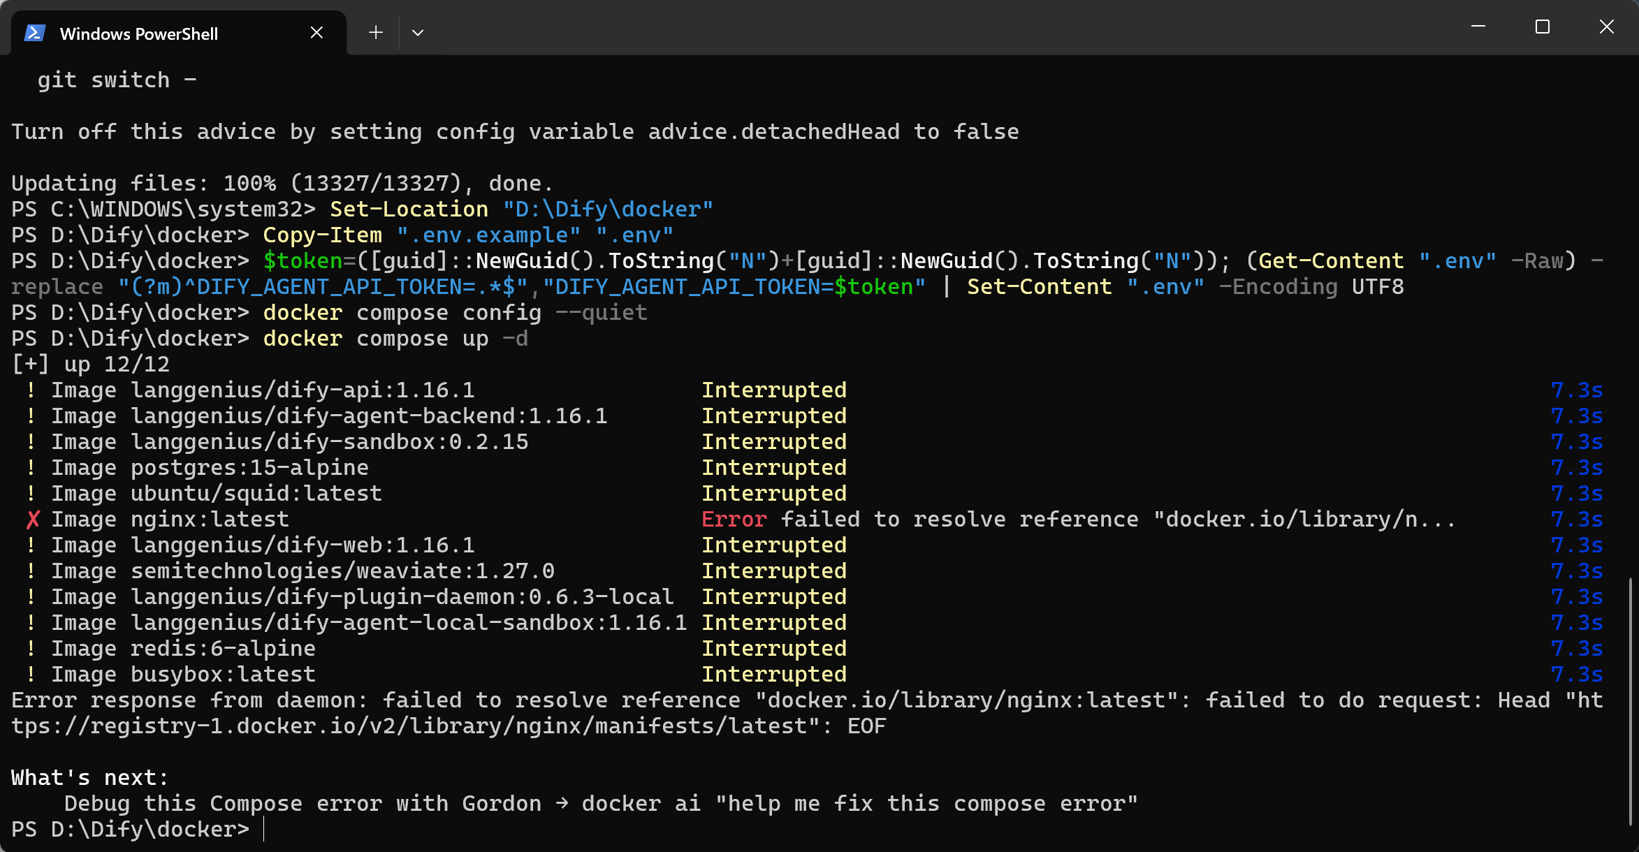Click the warning mark beside dify-sandbox image

click(31, 442)
